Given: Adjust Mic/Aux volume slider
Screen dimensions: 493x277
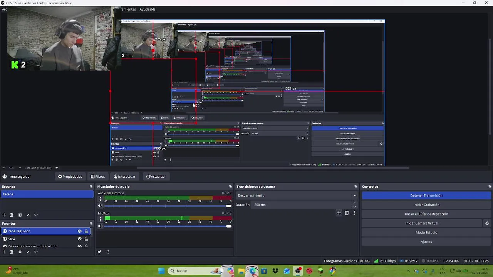Looking at the screenshot, I should pos(168,226).
